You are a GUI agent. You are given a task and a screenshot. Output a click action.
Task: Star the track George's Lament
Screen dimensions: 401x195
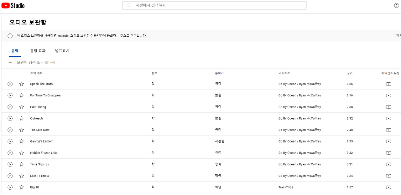22,141
